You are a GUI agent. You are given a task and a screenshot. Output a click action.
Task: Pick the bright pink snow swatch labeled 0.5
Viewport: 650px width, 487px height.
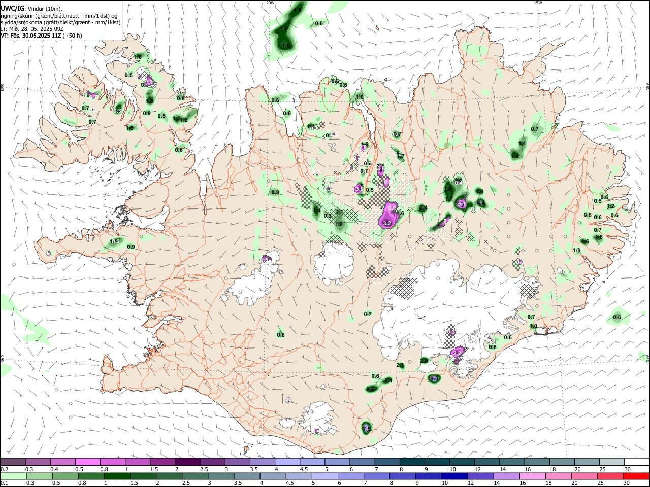point(87,462)
